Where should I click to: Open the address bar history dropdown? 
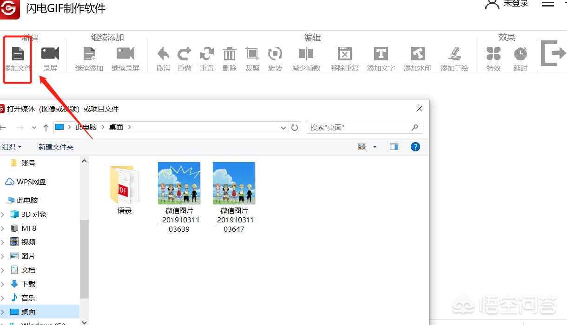284,127
